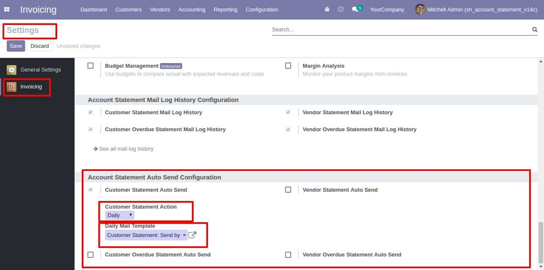Image resolution: width=544 pixels, height=270 pixels.
Task: Click the Budget Management description text
Action: point(184,74)
